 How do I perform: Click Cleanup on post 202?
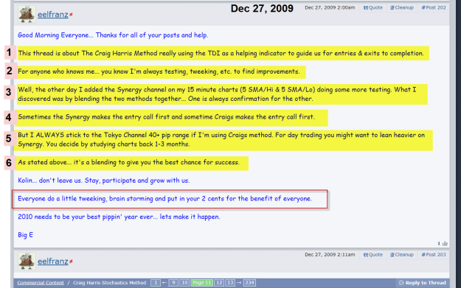click(401, 7)
